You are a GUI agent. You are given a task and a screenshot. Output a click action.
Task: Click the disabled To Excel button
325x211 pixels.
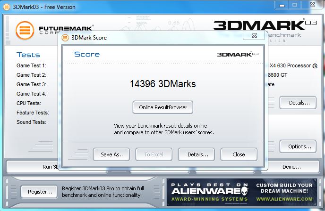(x=154, y=154)
